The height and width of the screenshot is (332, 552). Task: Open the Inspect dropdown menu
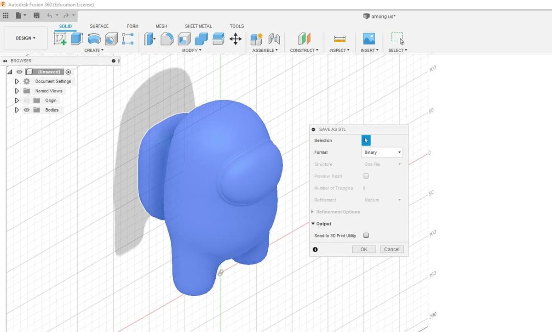(x=339, y=51)
